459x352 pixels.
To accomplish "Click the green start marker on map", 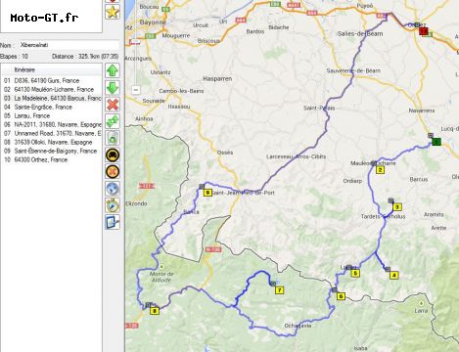I will click(x=436, y=142).
